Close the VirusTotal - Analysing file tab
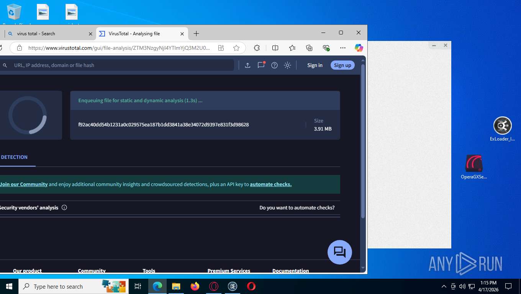This screenshot has width=521, height=294. 182,34
